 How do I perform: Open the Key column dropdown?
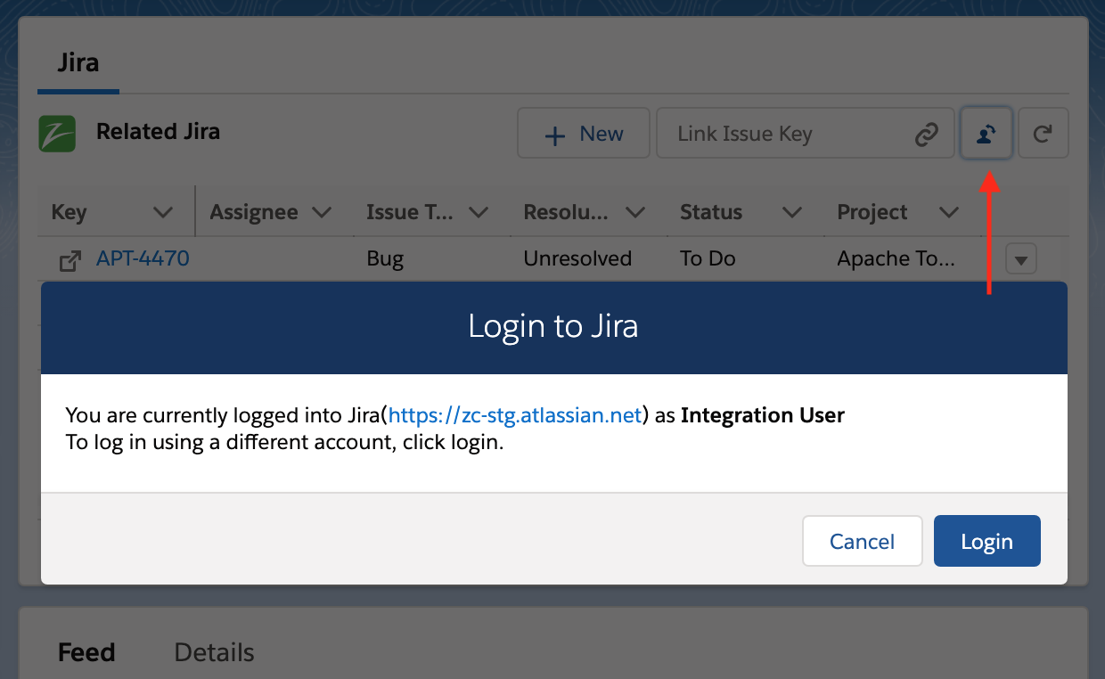coord(163,212)
